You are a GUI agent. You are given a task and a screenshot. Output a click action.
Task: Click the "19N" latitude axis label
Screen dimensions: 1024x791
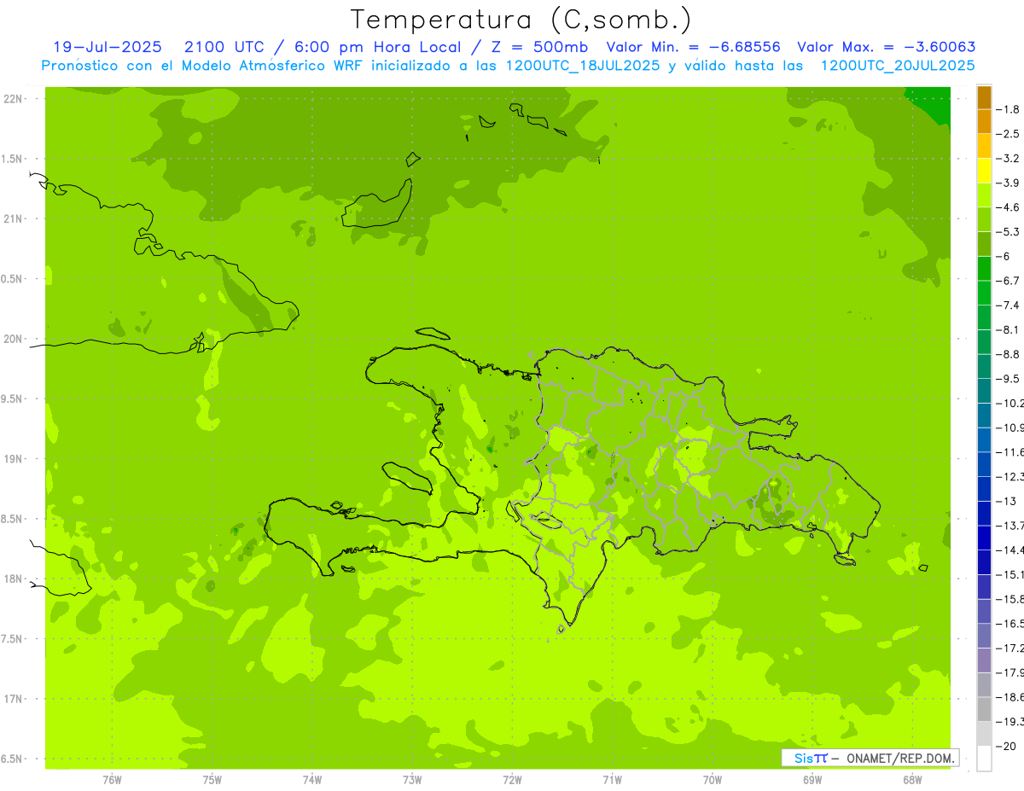[12, 459]
